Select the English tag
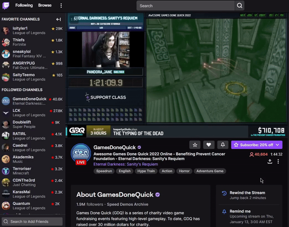 coord(125,171)
